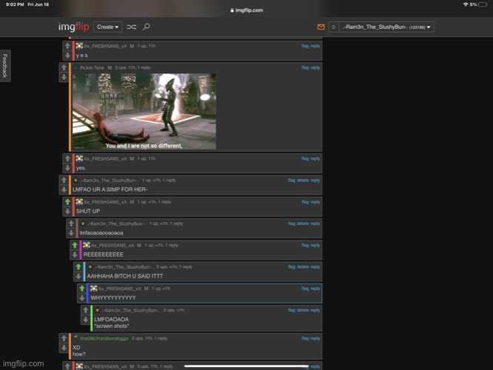Click -Ram3n_The_SlushyBun- name on 'lmfaoaoaooaoaoa' comment
Viewport: 493px width, 370px height.
point(116,223)
